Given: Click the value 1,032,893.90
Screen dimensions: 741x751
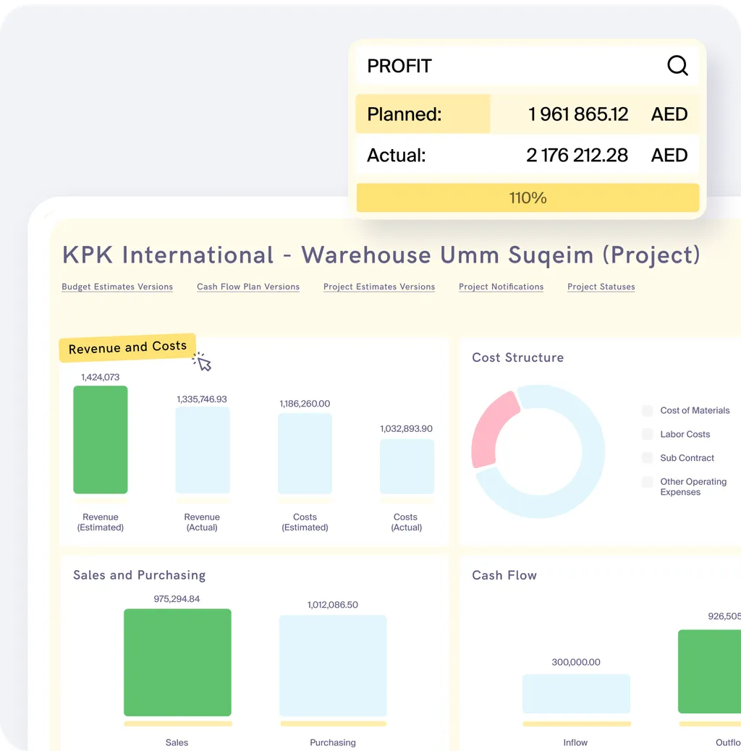Looking at the screenshot, I should (x=406, y=428).
